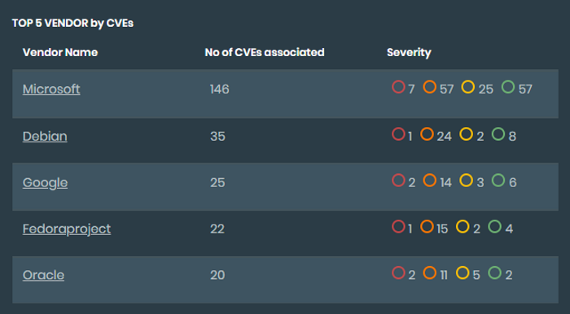
Task: Open the Microsoft vendor link
Action: (51, 89)
